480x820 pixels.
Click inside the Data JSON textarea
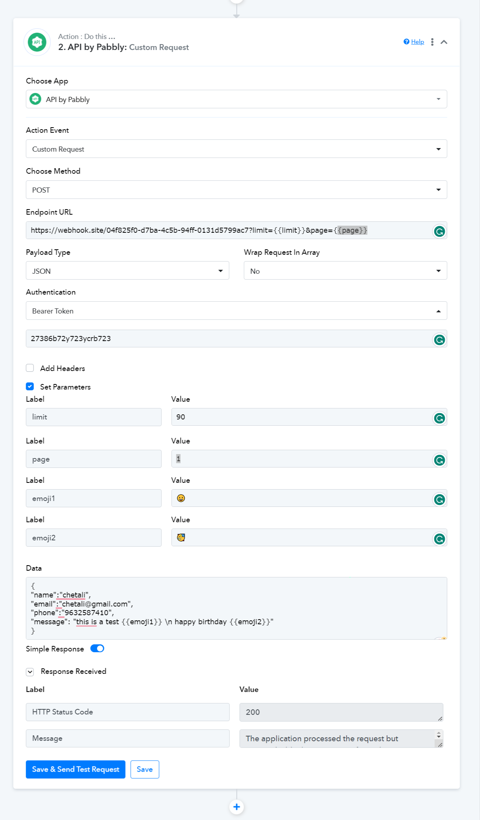click(x=236, y=608)
